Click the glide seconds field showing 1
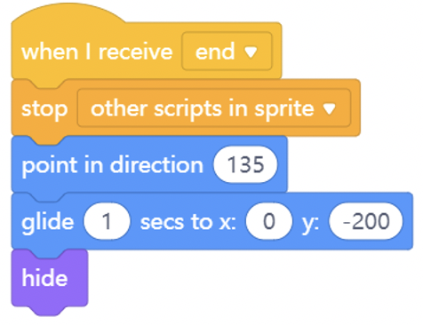The width and height of the screenshot is (423, 325). click(107, 221)
